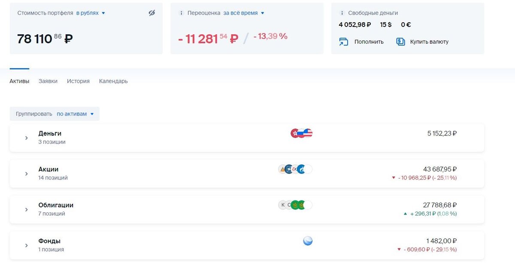Click Деньги total 5 152,23 ₽
The width and height of the screenshot is (515, 272).
point(442,133)
